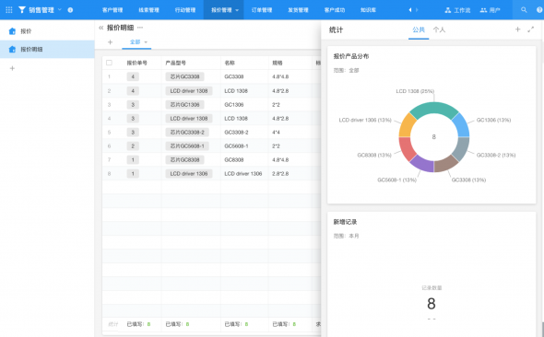
Task: Switch to the 个人 statistics tab
Action: click(x=439, y=29)
